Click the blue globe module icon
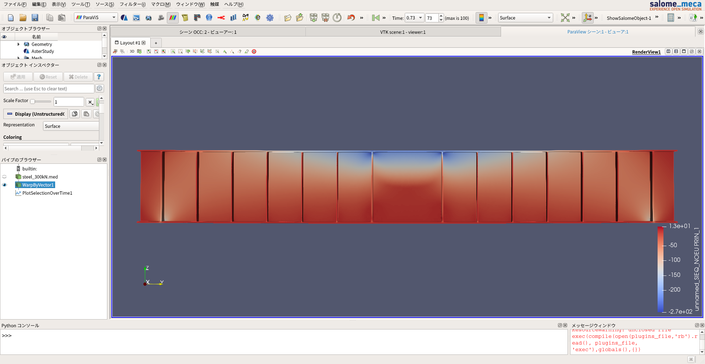Image resolution: width=705 pixels, height=364 pixels. [x=209, y=18]
